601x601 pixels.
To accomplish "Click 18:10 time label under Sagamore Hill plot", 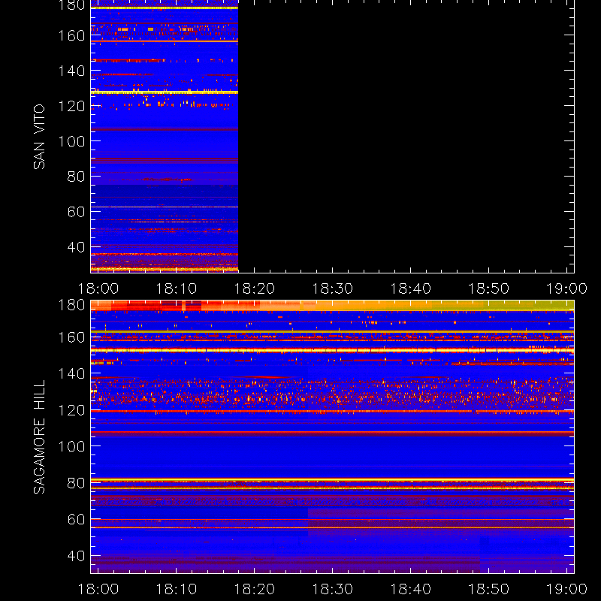I will click(177, 589).
